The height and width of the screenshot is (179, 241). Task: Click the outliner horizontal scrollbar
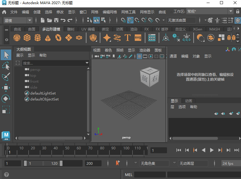click(x=50, y=138)
